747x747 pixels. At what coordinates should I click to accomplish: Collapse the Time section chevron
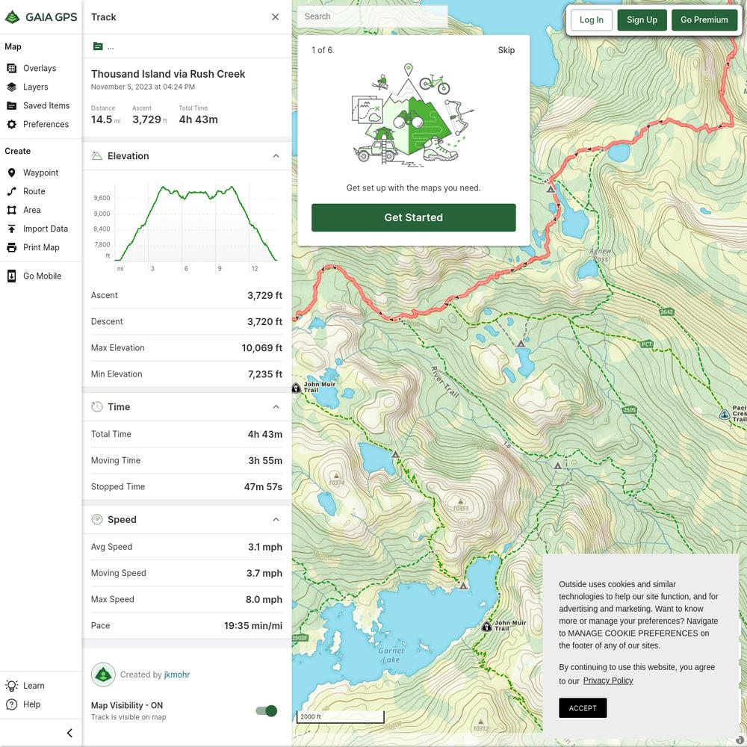[276, 407]
